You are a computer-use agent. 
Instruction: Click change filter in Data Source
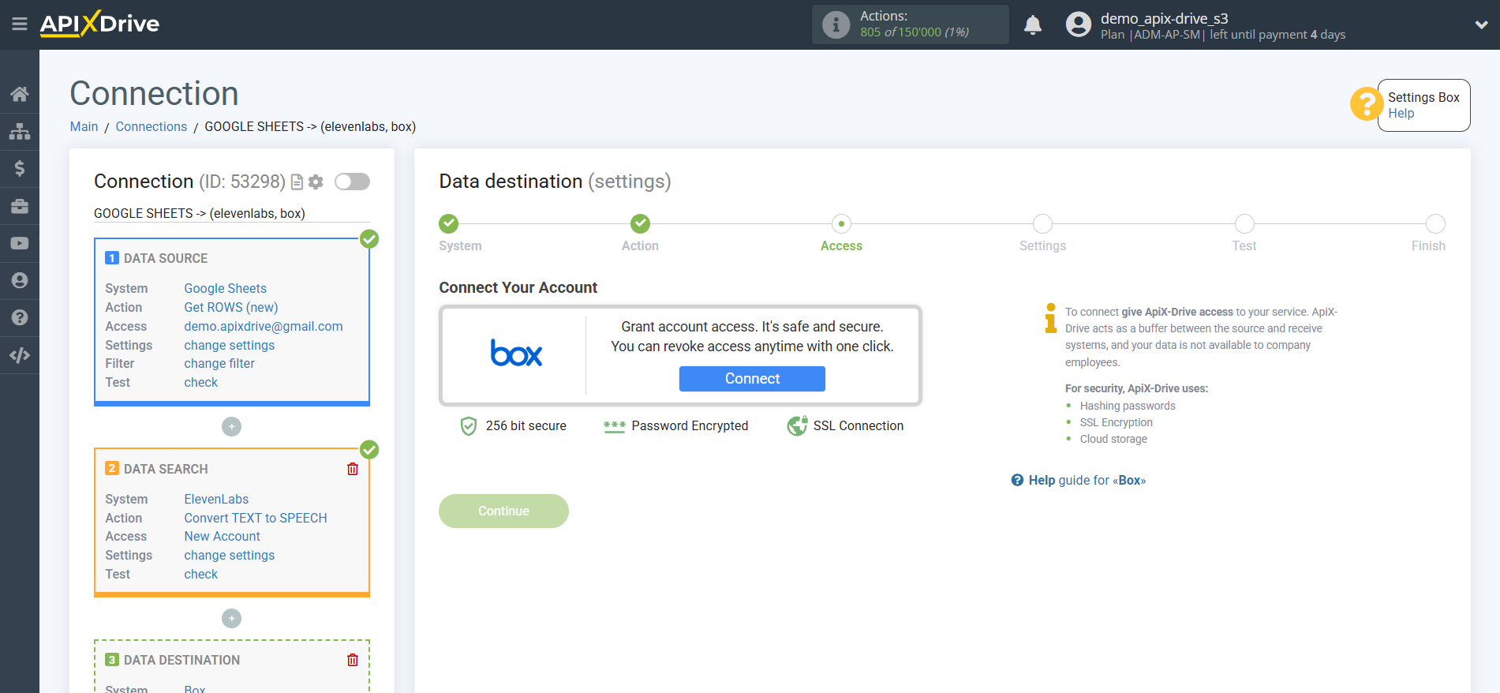(219, 363)
